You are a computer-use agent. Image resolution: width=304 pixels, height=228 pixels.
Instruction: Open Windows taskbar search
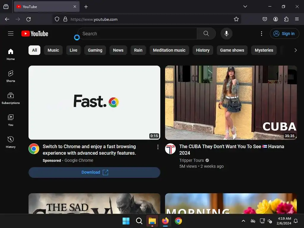pos(139,221)
